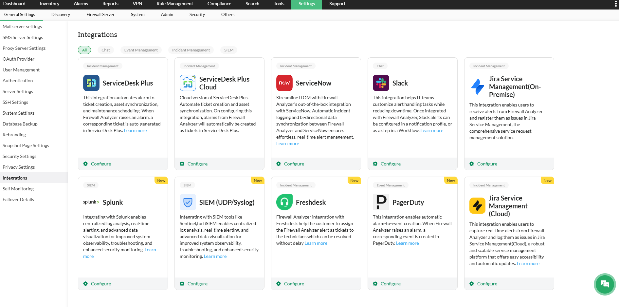Viewport: 619px width, 307px height.
Task: Open Learn more link for SIEM (UDP/Syslog)
Action: click(215, 256)
